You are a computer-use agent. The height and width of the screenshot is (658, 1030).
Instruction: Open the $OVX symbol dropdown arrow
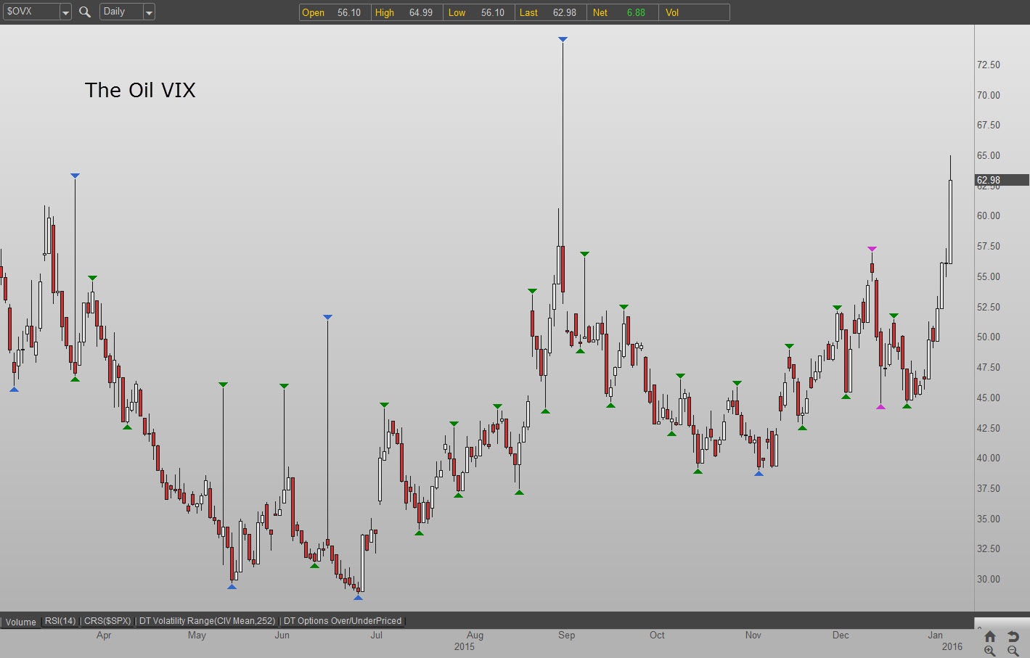tap(65, 12)
